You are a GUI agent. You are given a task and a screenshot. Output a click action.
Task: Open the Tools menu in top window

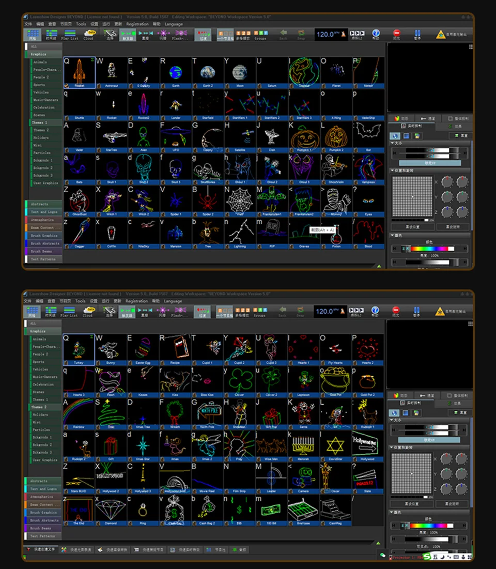point(81,24)
